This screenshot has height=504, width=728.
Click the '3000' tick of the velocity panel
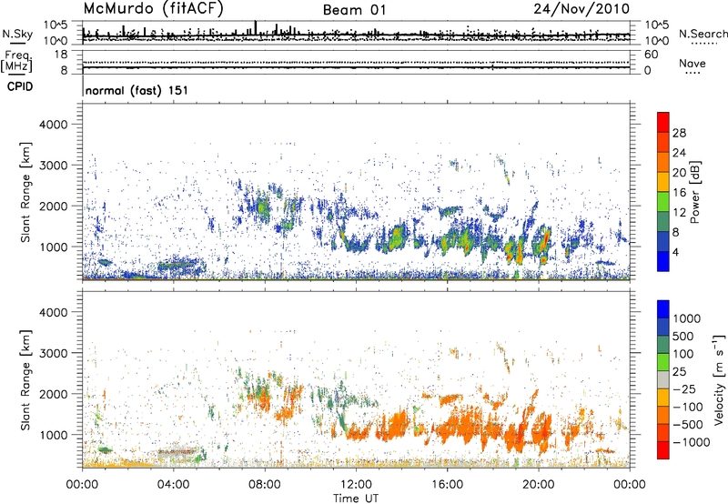pos(54,353)
